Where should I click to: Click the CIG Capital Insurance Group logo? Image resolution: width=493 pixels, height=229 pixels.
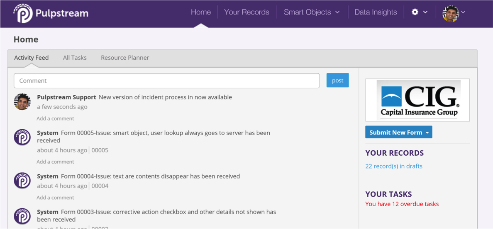417,100
